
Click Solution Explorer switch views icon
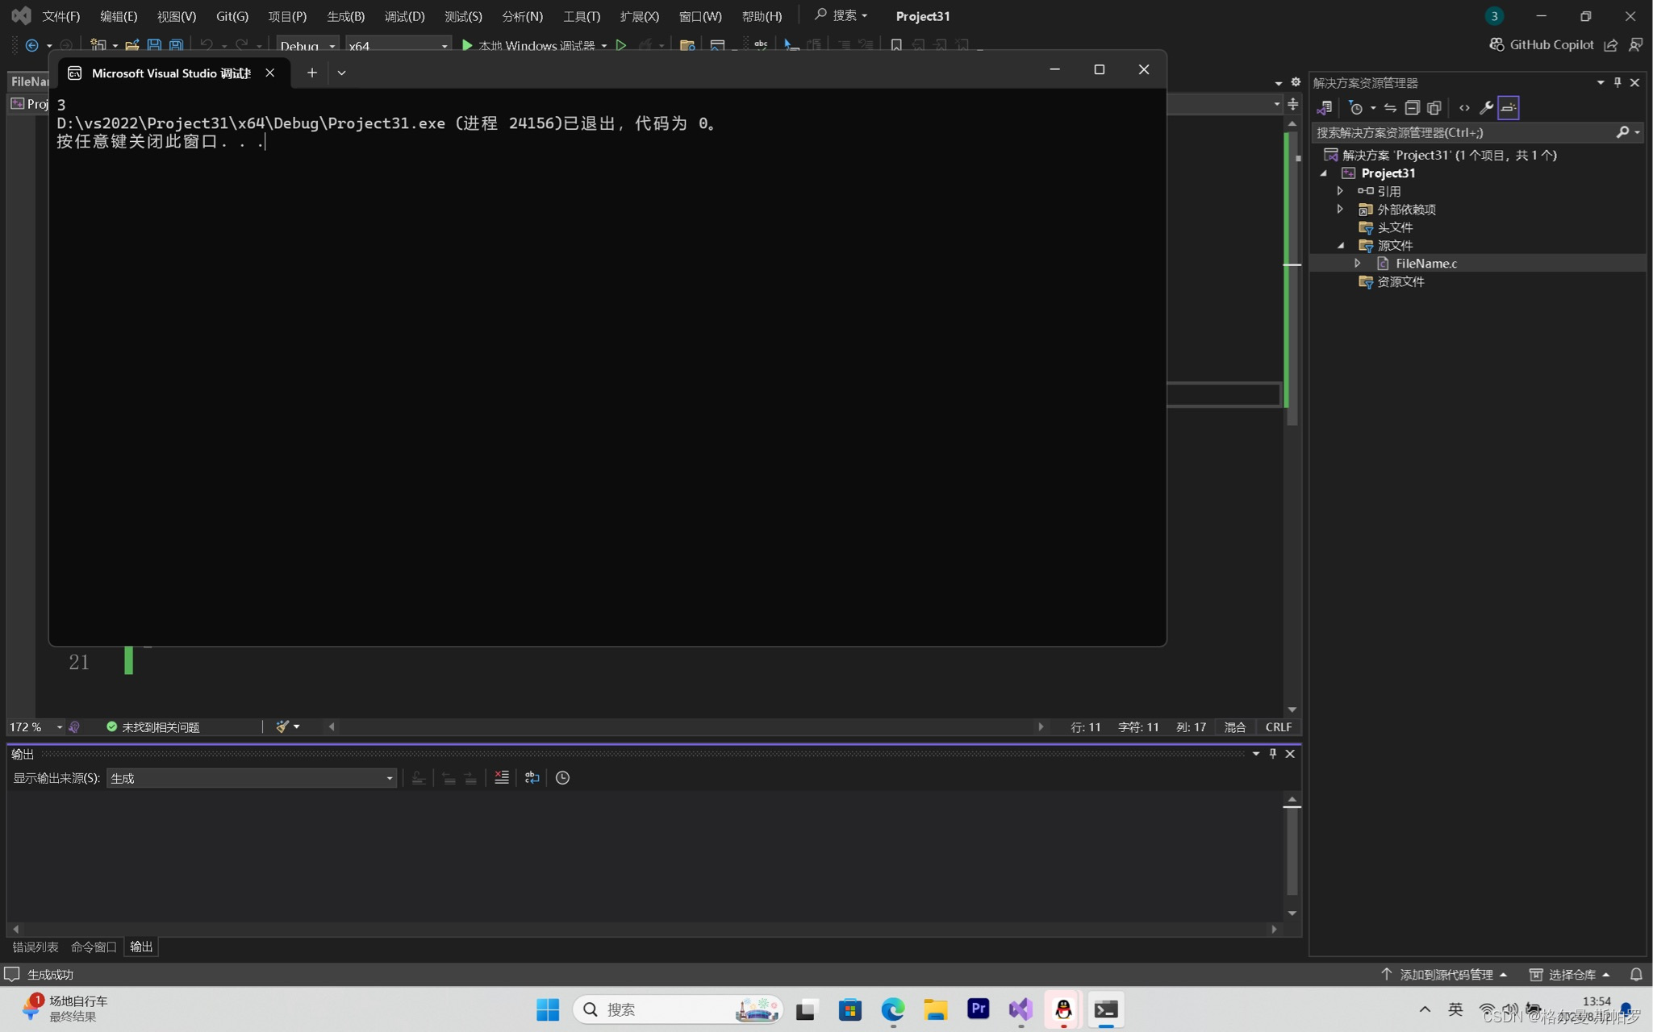click(1324, 107)
